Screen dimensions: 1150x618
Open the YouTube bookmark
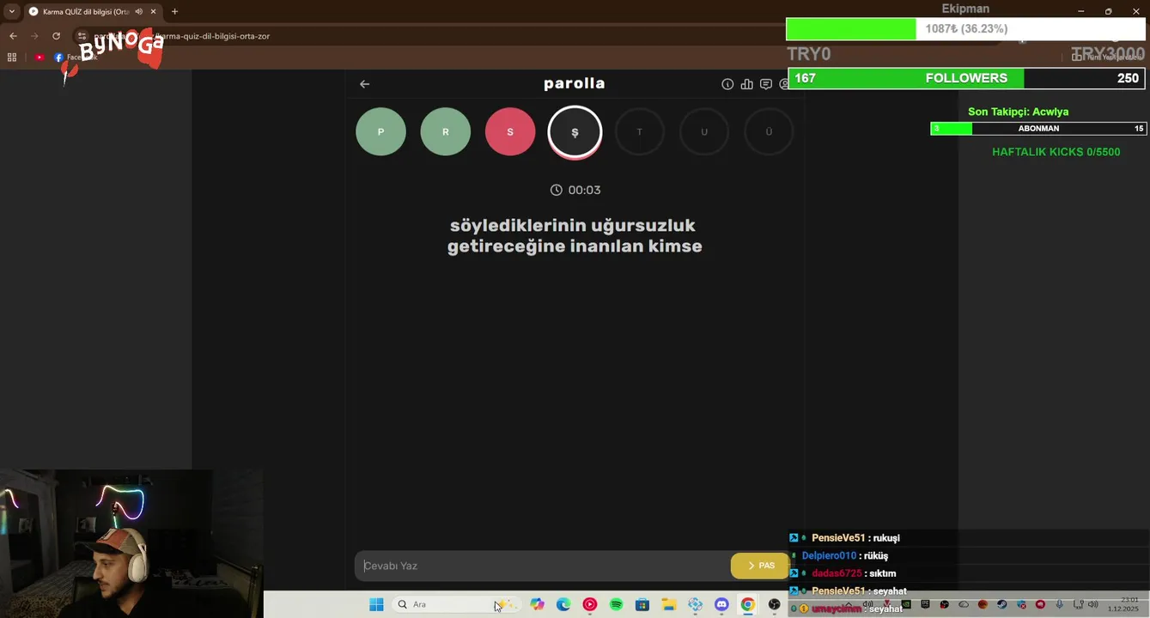pos(40,58)
